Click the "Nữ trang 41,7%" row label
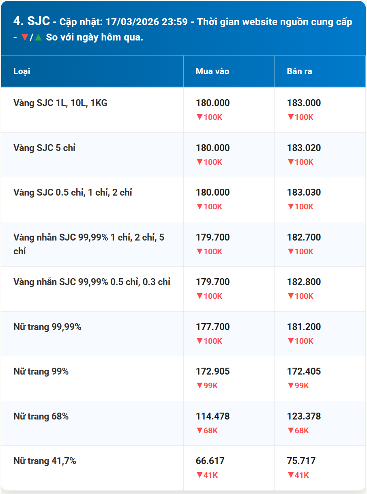Image resolution: width=367 pixels, height=494 pixels. point(45,461)
